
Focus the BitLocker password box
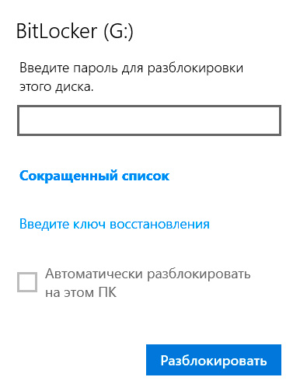[x=149, y=120]
